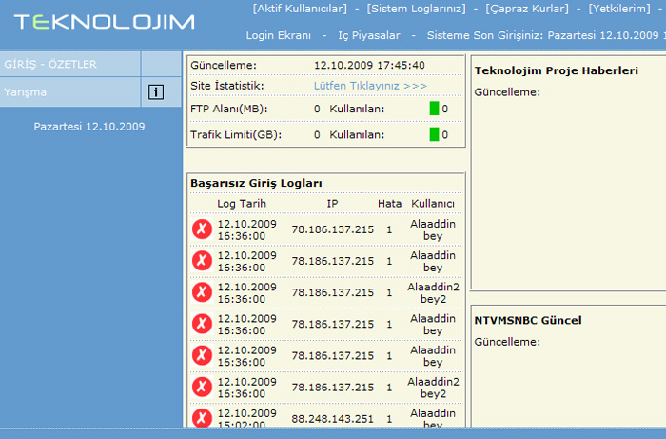Click red X icon for IP 88.248.143.251
Image resolution: width=666 pixels, height=439 pixels.
pyautogui.click(x=202, y=417)
